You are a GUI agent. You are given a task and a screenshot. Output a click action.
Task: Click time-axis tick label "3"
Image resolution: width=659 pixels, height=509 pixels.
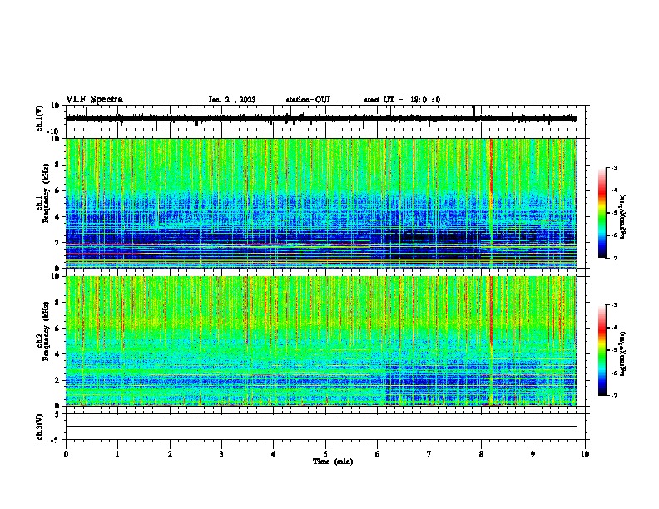[221, 454]
